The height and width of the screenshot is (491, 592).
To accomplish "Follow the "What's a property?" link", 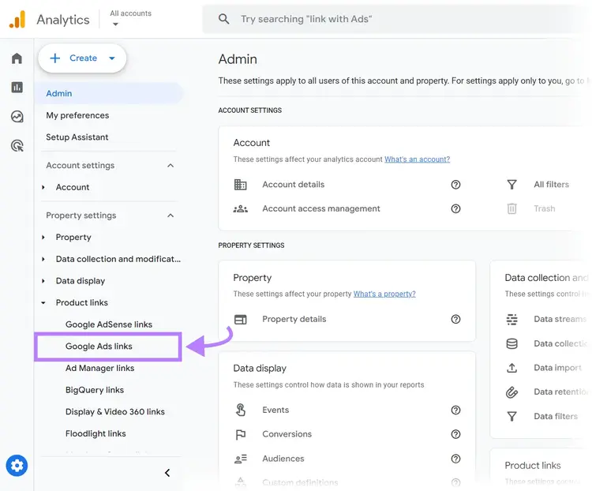I will [x=384, y=294].
